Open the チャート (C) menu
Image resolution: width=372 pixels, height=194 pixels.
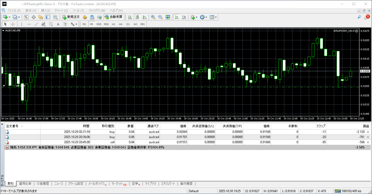[x=61, y=11]
